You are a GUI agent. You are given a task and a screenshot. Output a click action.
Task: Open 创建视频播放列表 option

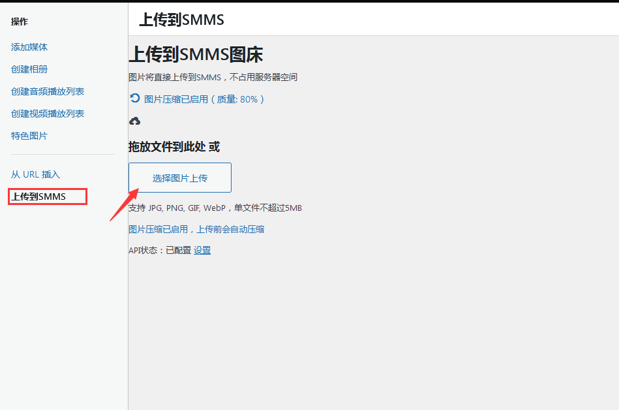(48, 114)
